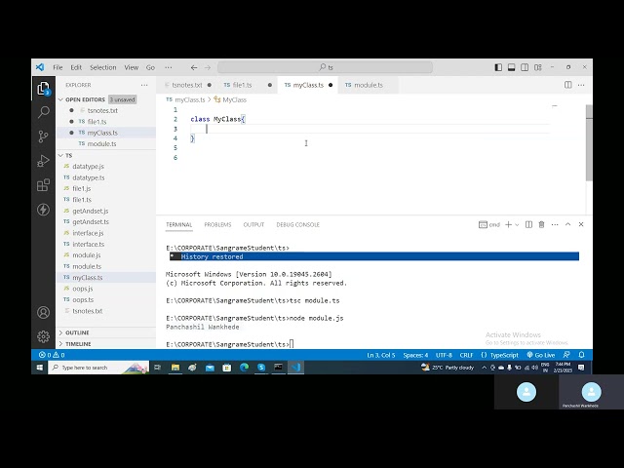Go forward with the right arrow
This screenshot has height=468, width=624.
coord(208,67)
